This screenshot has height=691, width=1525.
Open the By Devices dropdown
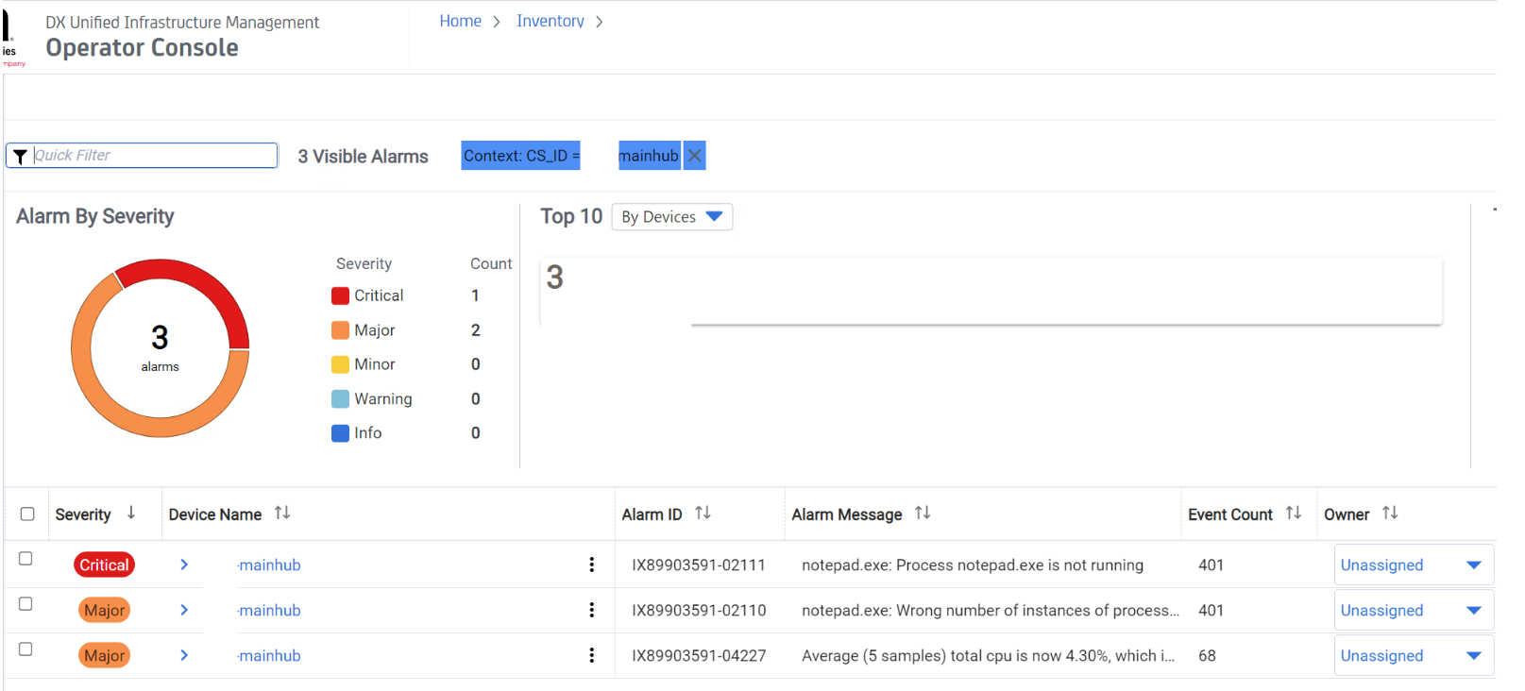click(671, 217)
